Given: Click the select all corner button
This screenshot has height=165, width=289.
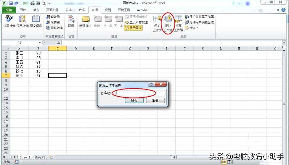Looking at the screenshot, I should (6, 49).
